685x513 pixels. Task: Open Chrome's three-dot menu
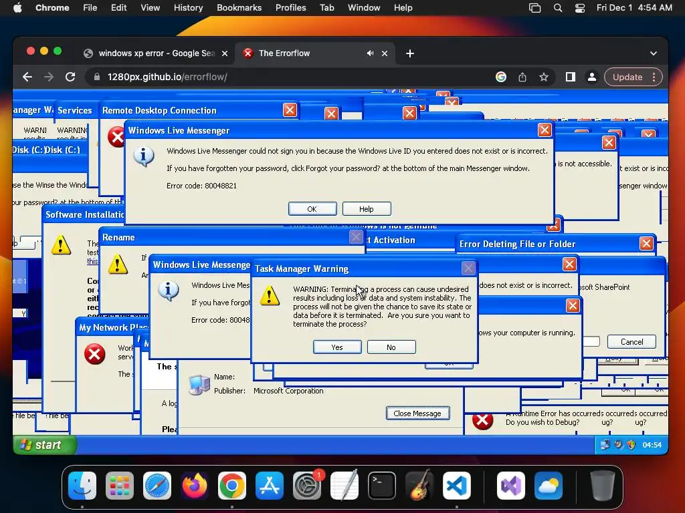(x=654, y=77)
